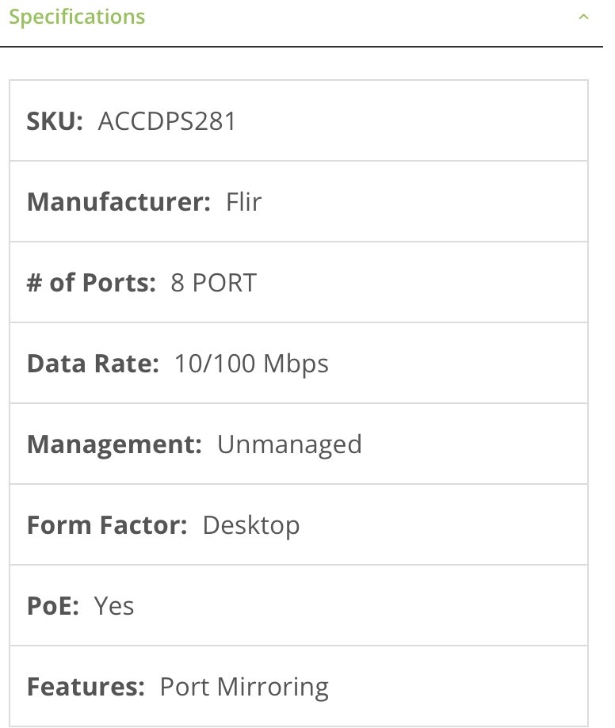The width and height of the screenshot is (615, 728).
Task: Click the Manufacturer row in the table
Action: coord(299,201)
